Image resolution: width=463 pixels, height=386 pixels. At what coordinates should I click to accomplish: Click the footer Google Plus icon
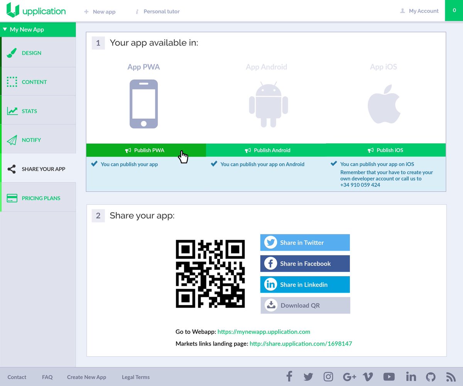350,377
